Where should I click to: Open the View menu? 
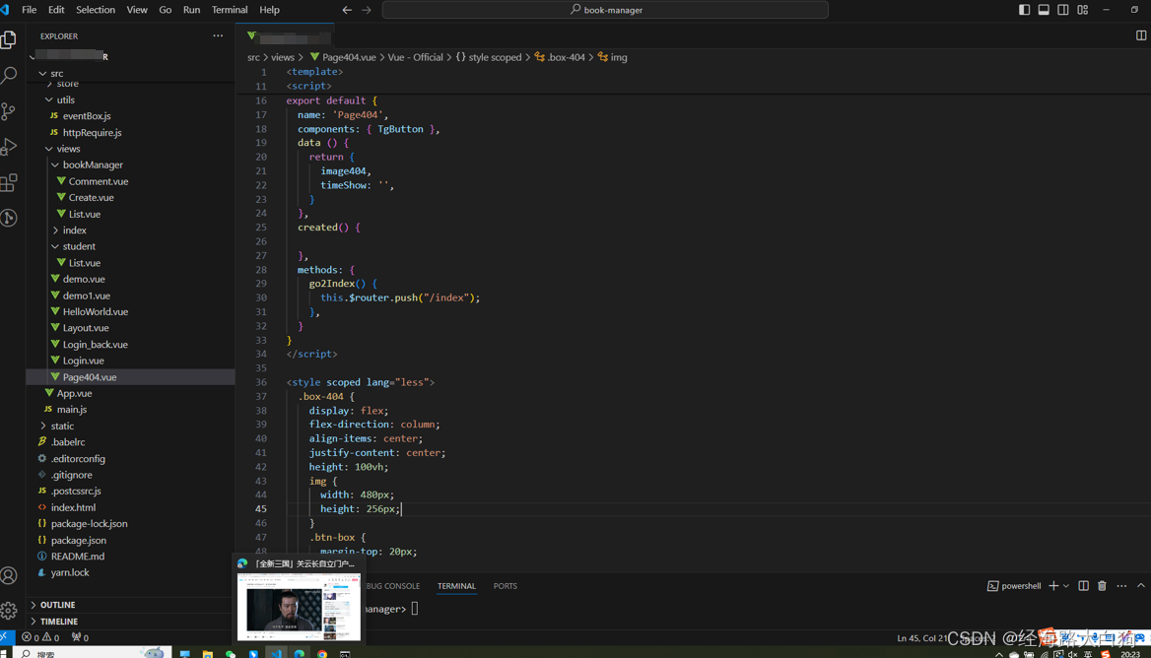click(x=137, y=10)
